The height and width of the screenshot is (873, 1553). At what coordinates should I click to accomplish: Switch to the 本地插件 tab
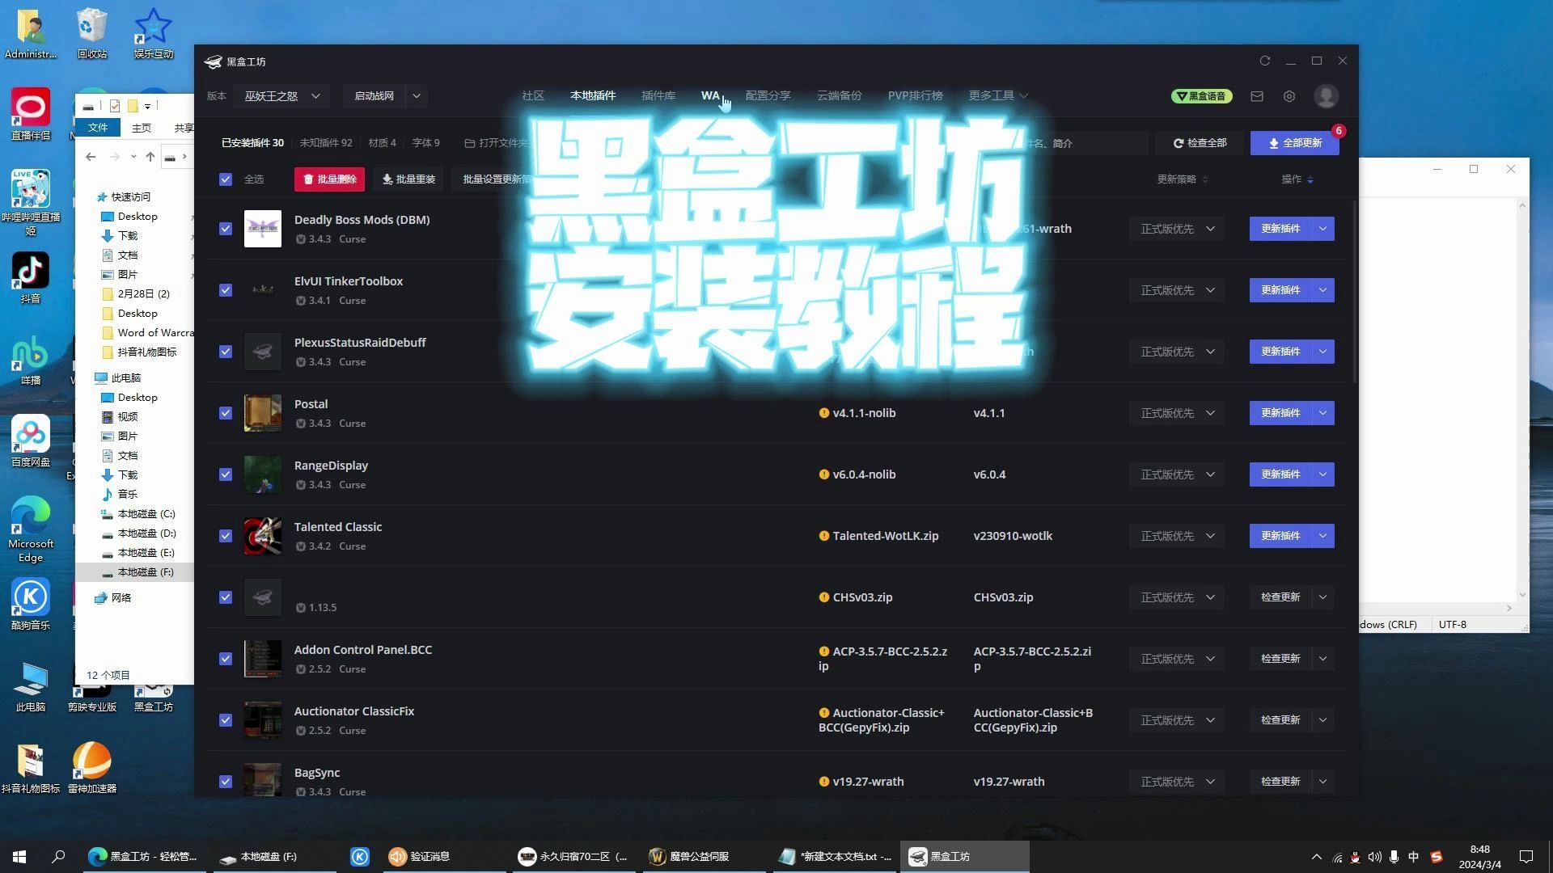coord(593,95)
